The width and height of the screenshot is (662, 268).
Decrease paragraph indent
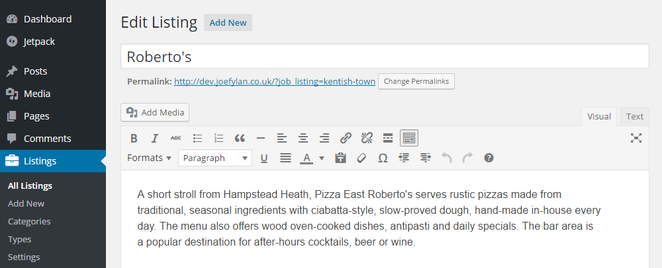click(x=404, y=158)
